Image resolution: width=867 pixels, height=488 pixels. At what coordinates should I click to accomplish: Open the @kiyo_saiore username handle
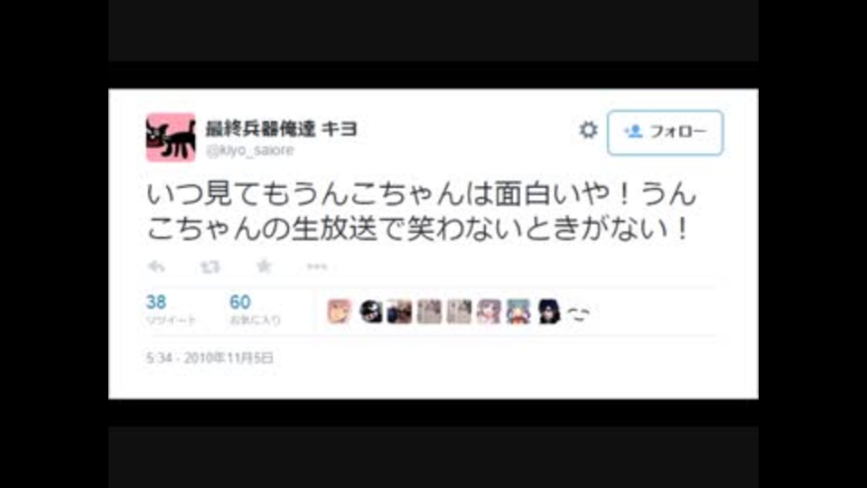(x=249, y=150)
